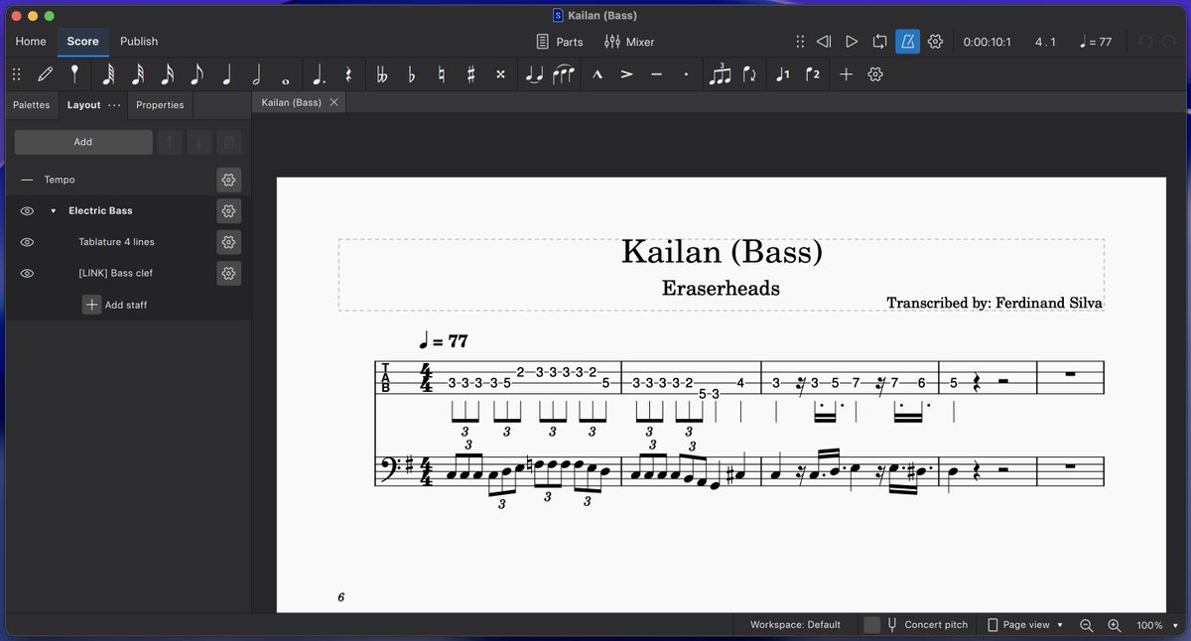Hide the Electric Bass instrument
The height and width of the screenshot is (641, 1191).
tap(27, 210)
